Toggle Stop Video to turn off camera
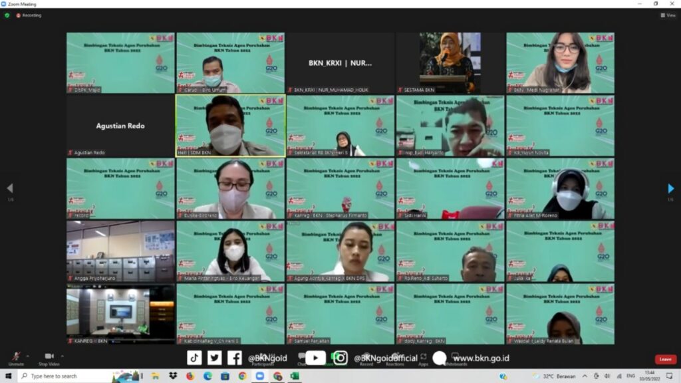This screenshot has height=383, width=681. (x=49, y=356)
